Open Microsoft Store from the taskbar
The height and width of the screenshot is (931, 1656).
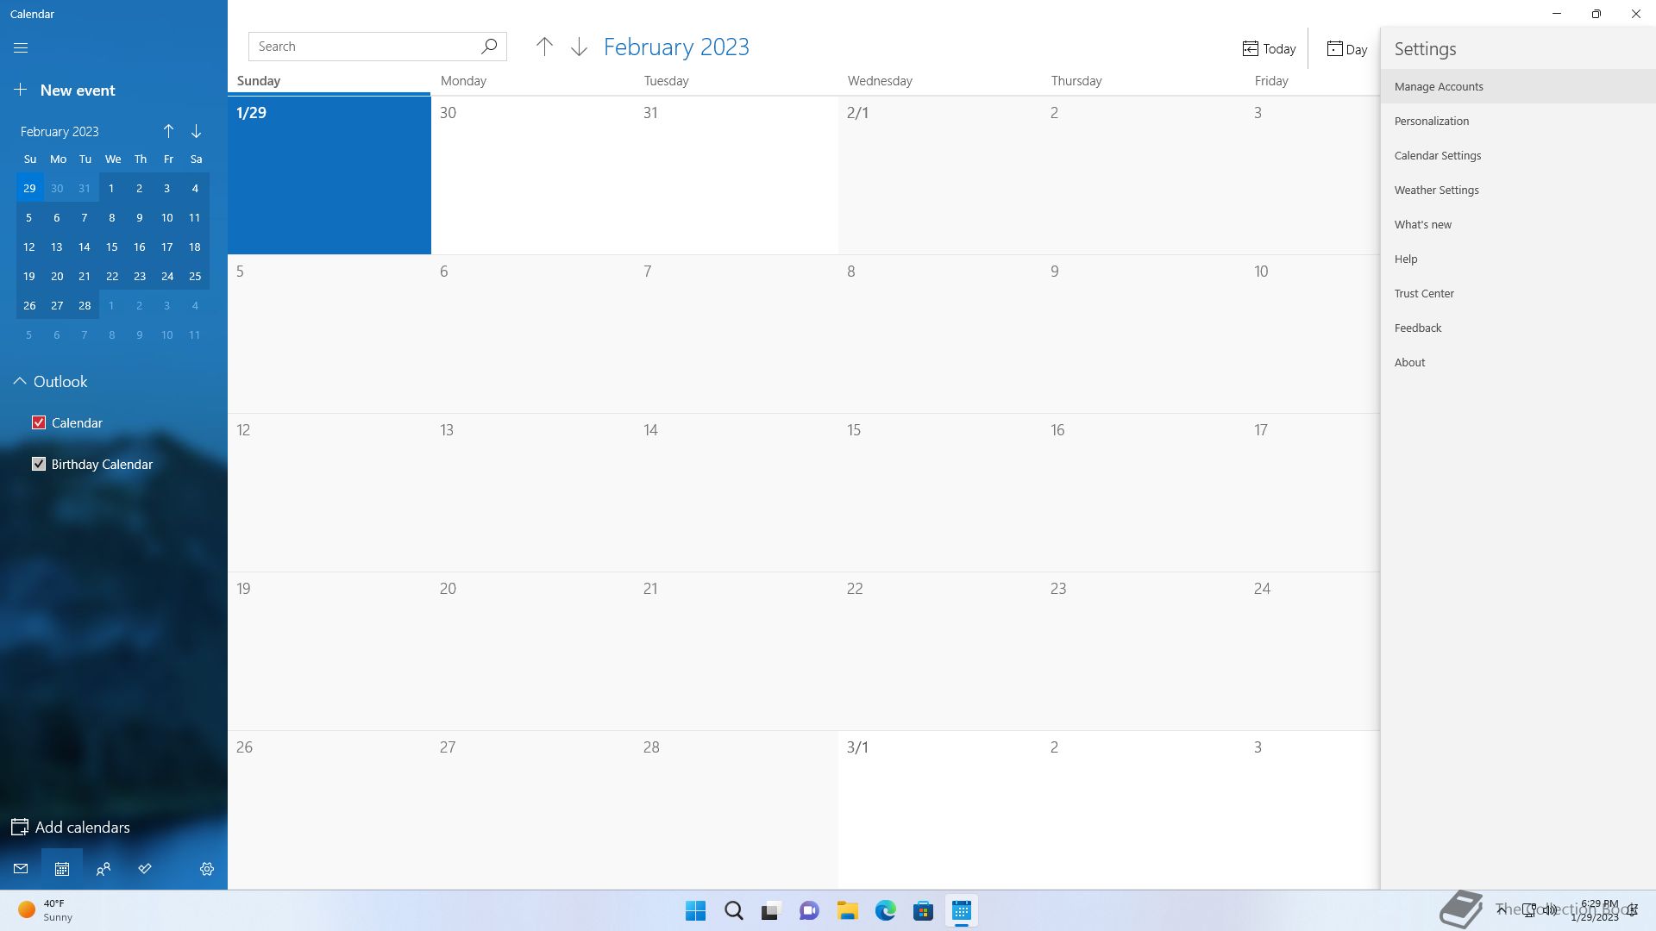pos(923,910)
